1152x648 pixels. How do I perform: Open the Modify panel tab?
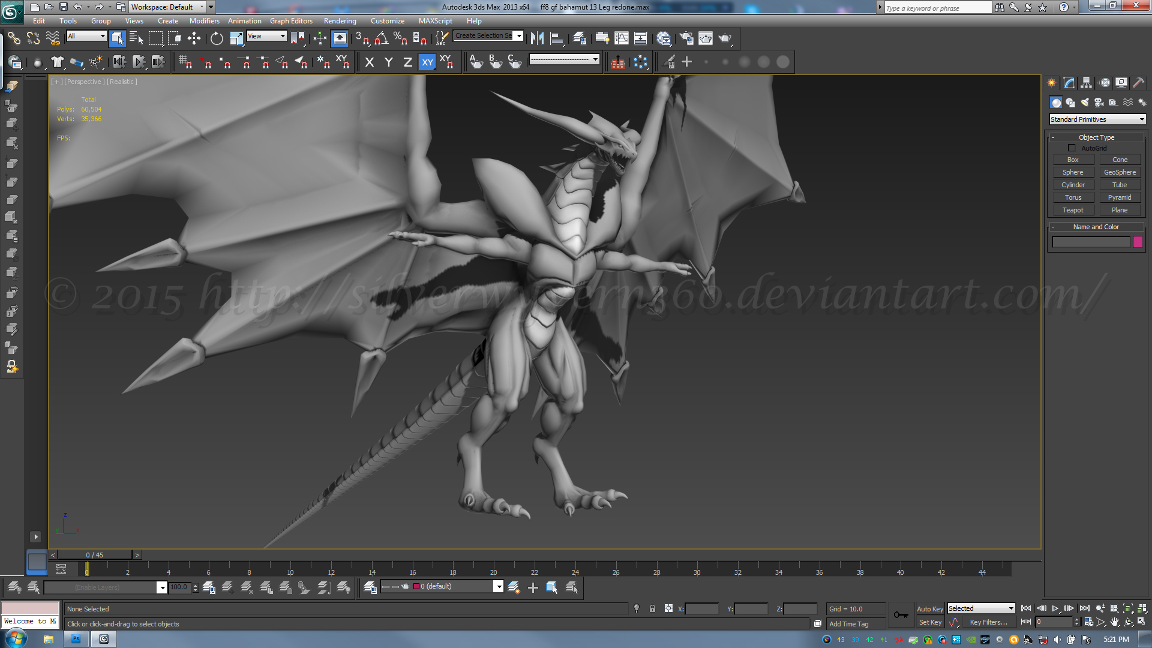point(1069,83)
